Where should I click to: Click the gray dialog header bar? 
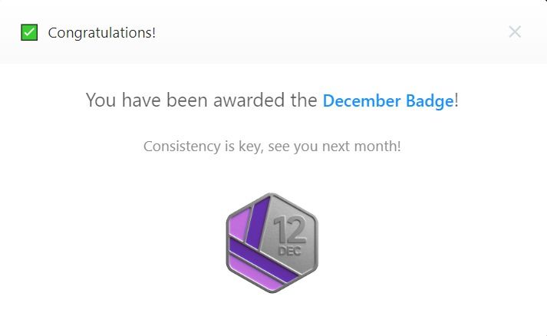click(x=273, y=32)
